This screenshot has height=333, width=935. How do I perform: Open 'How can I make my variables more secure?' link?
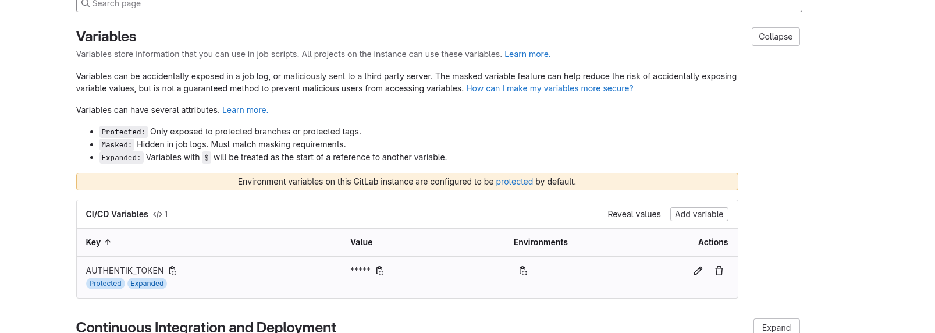click(550, 88)
